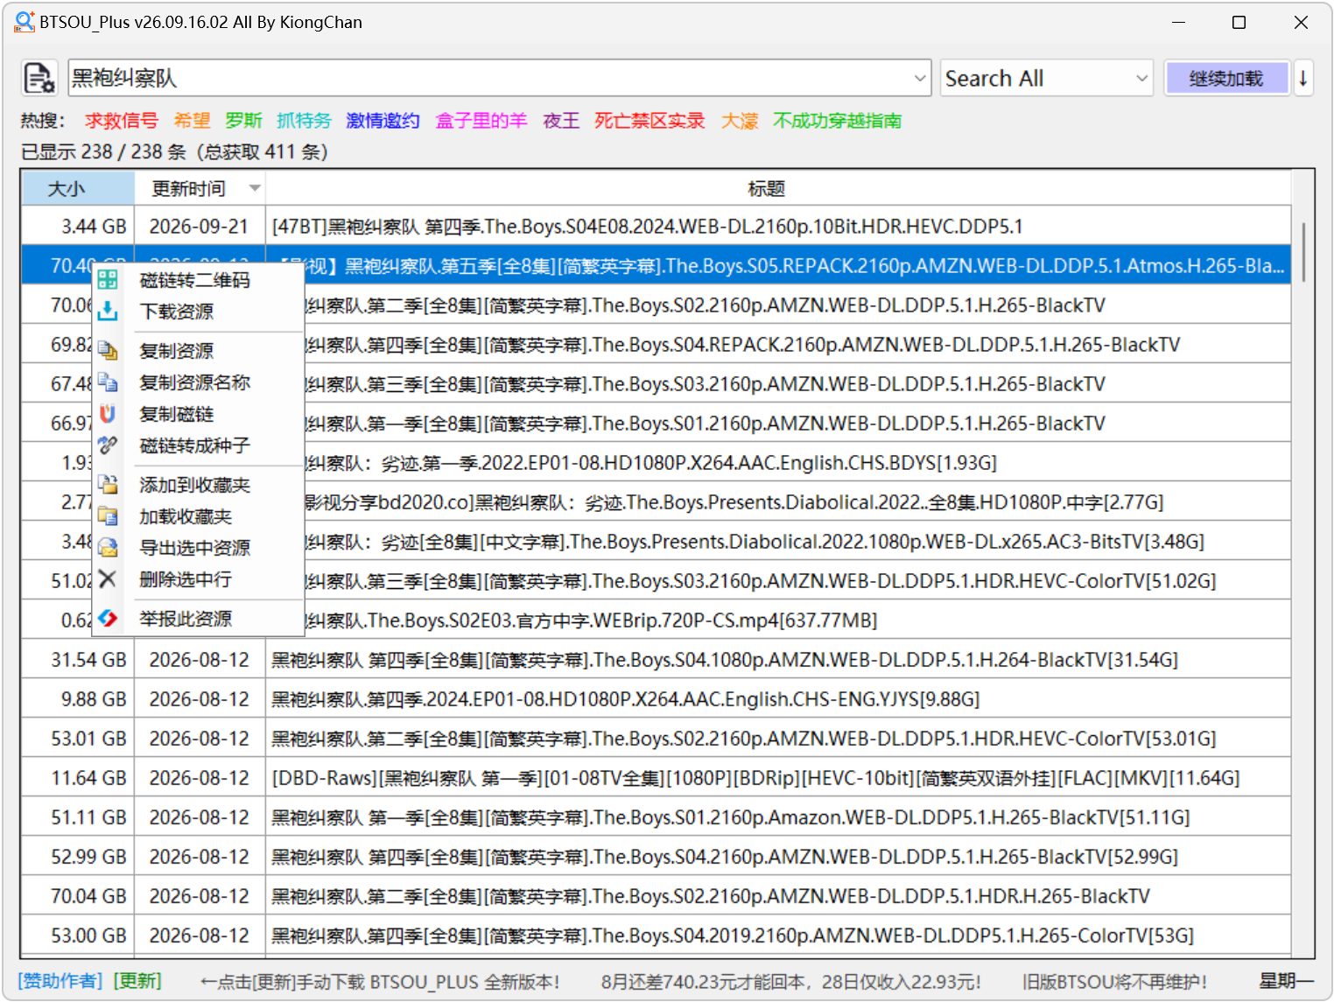Screen dimensions: 1334x1002
Task: Select the row sized 53.00 GB
Action: tap(656, 935)
